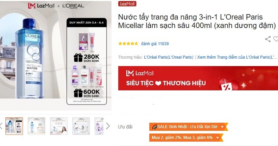Click the LazMall logo in red banner

pos(140,73)
